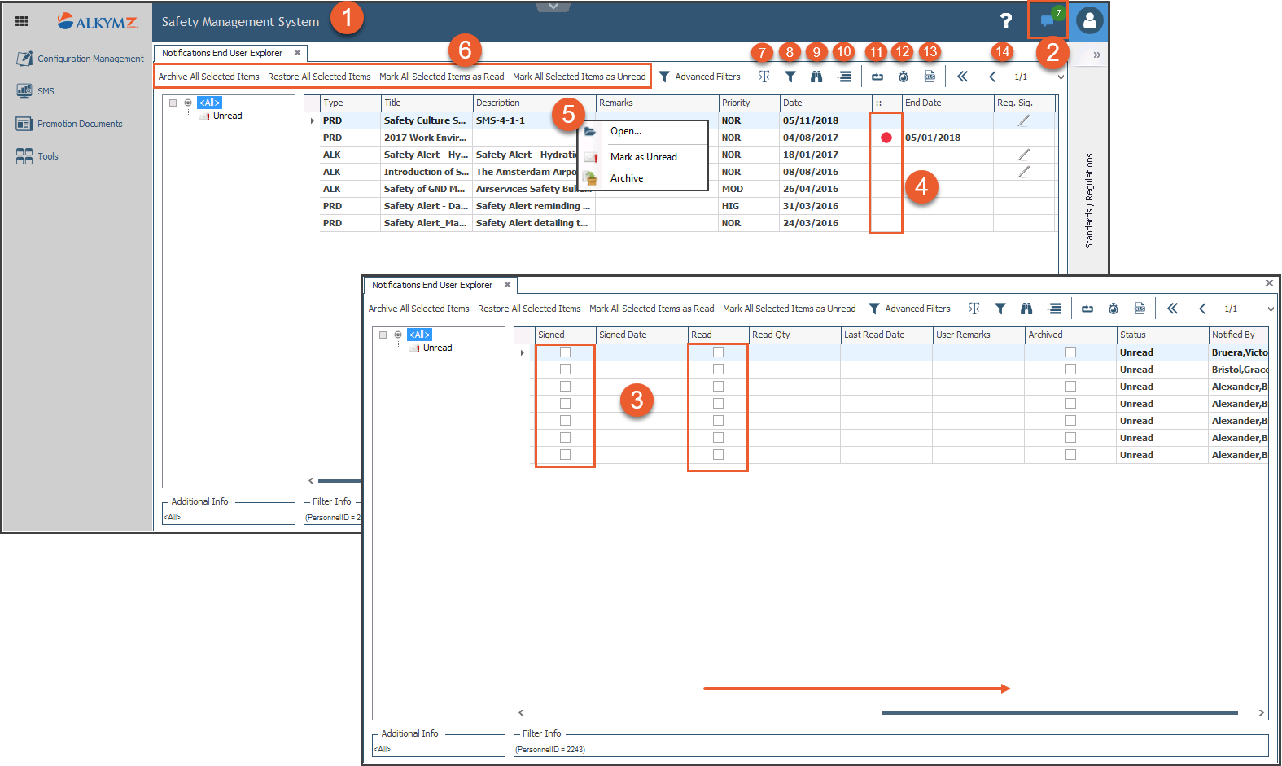Click the funnel filter icon in main window toolbar

[x=790, y=77]
